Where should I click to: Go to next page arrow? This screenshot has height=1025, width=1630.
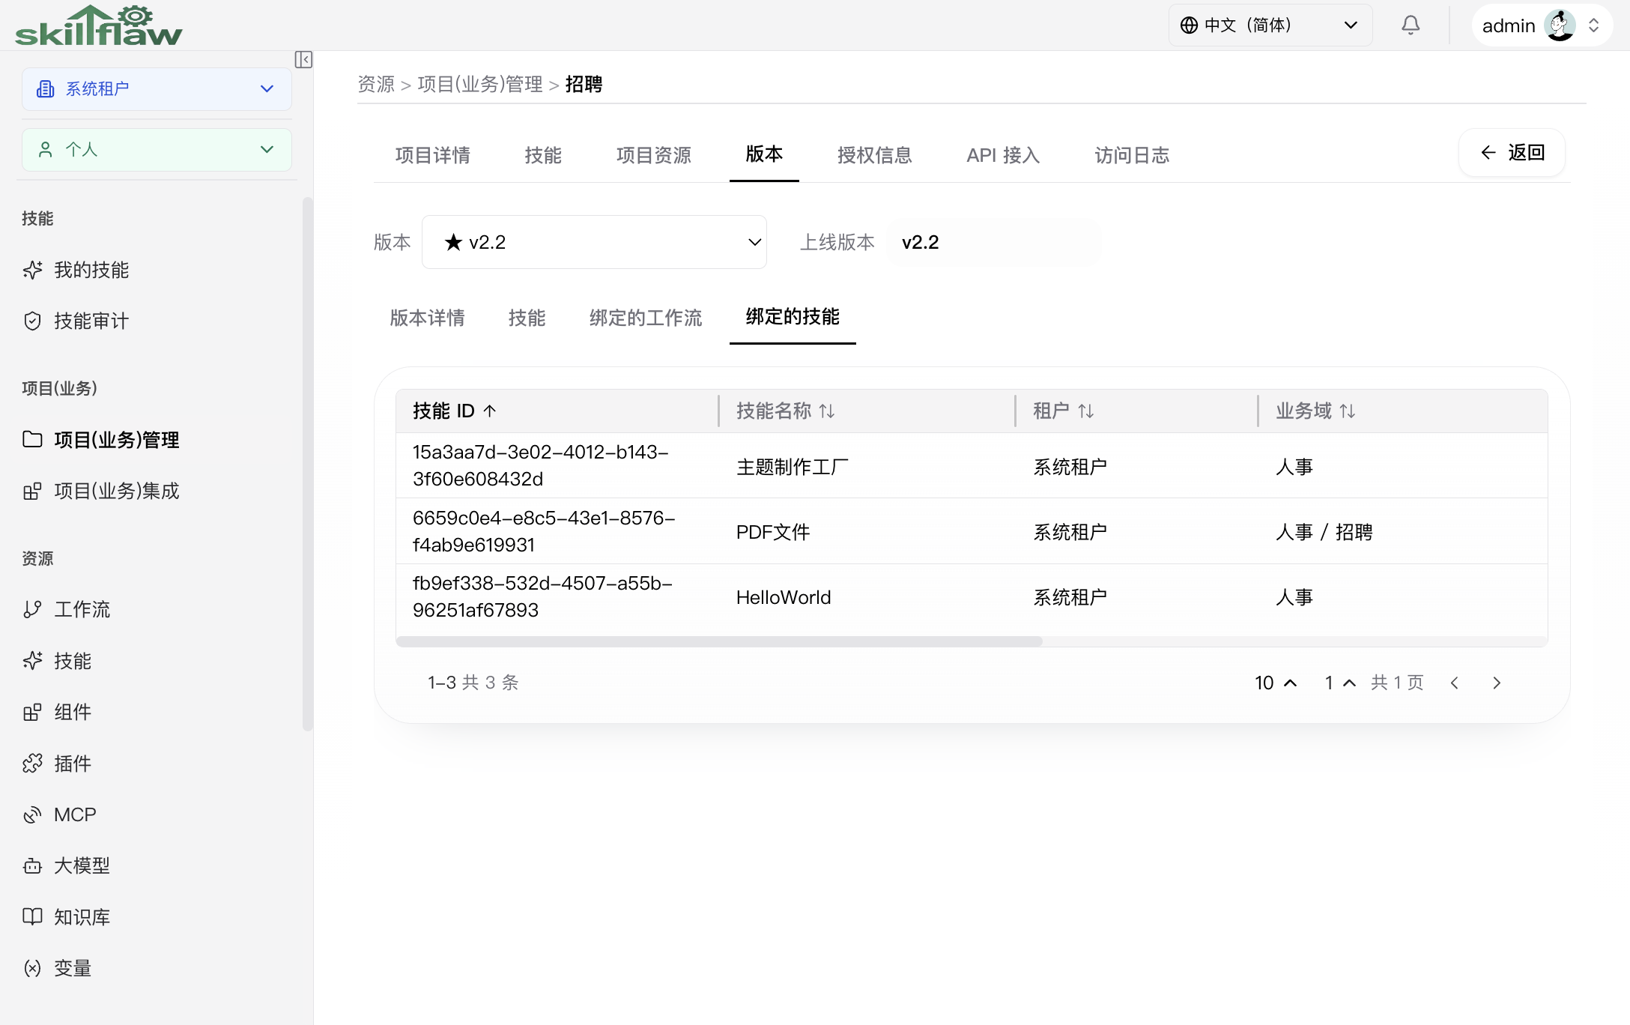pyautogui.click(x=1497, y=683)
